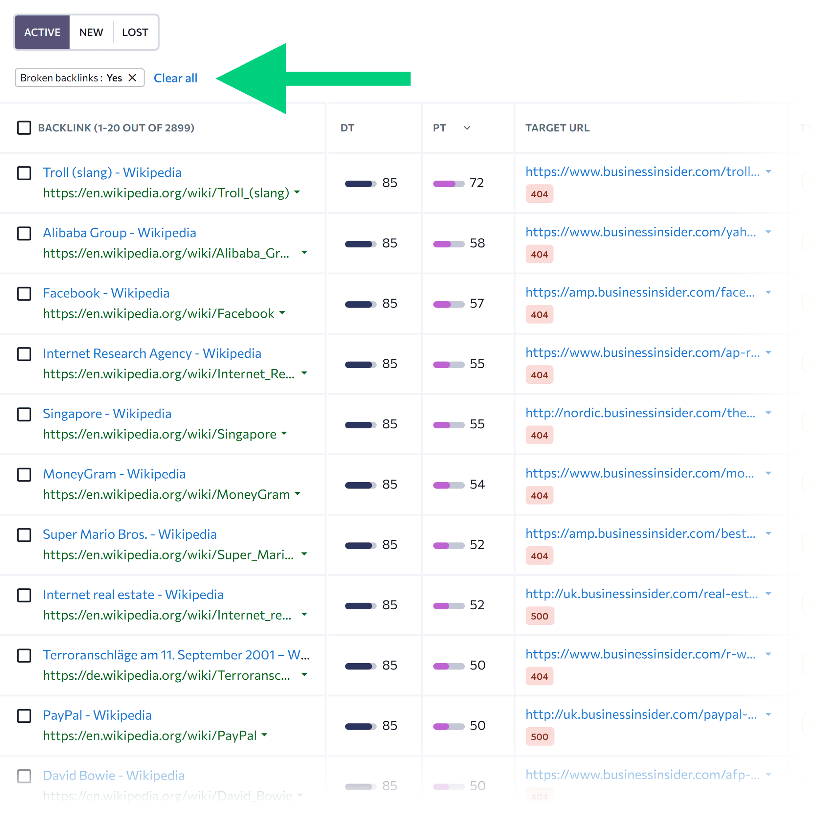
Task: Click PT score bar showing 58
Action: (x=448, y=244)
